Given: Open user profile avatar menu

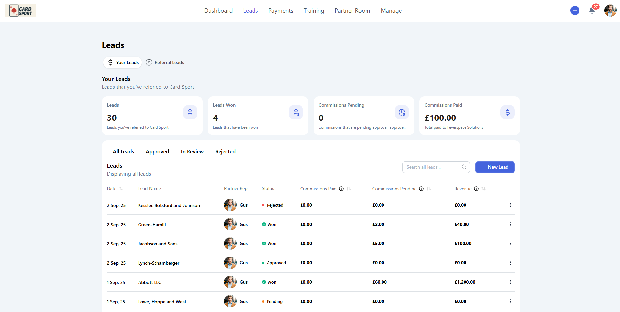Looking at the screenshot, I should point(610,11).
